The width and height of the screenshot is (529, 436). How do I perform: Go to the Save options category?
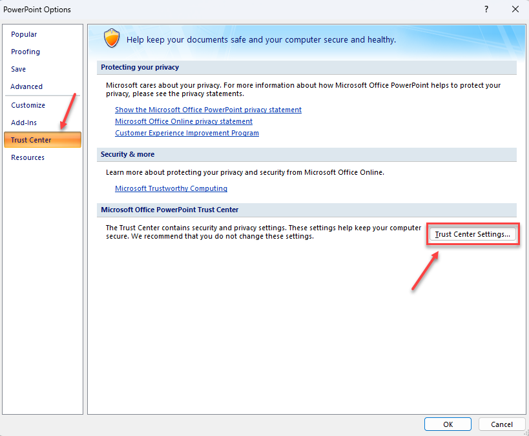tap(18, 69)
